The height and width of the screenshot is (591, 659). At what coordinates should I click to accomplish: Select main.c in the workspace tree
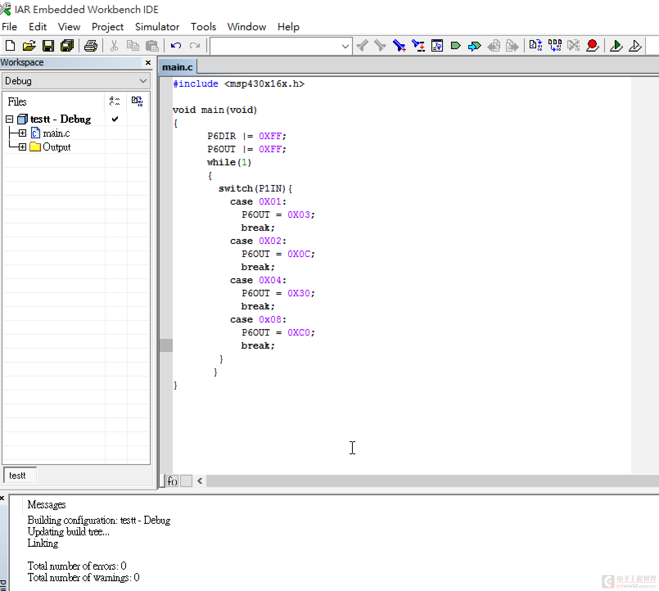point(56,133)
